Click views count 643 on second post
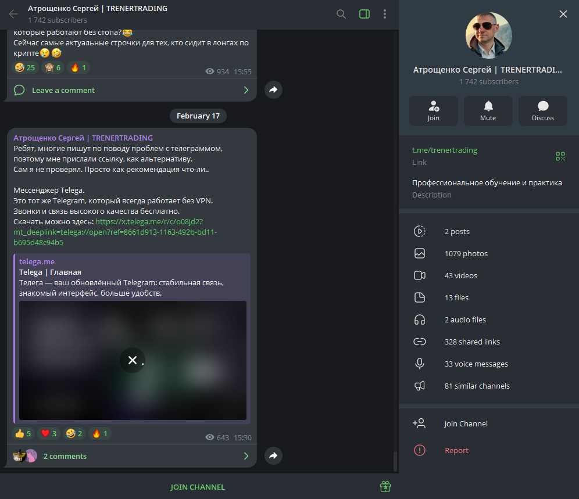Screen dimensions: 579x499 point(217,438)
